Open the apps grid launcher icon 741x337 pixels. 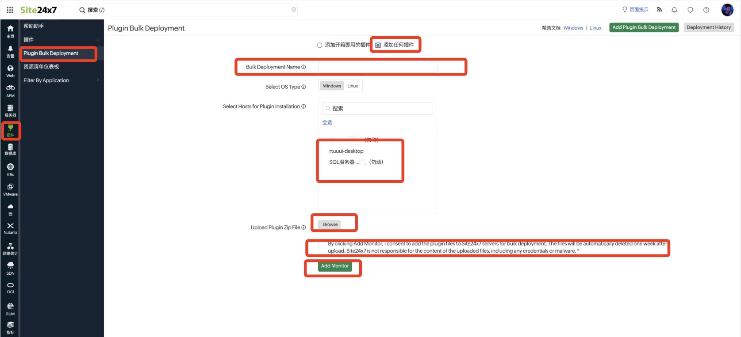click(x=10, y=10)
